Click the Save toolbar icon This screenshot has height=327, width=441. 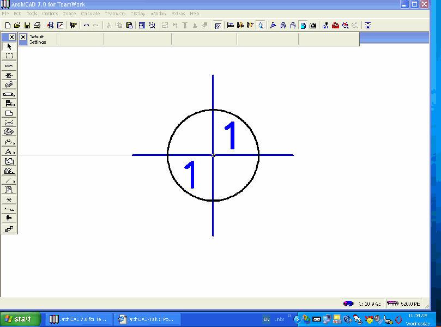tap(26, 25)
